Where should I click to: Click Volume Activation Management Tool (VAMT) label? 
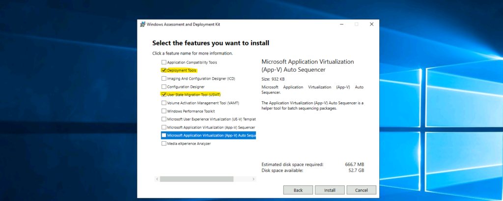(203, 103)
